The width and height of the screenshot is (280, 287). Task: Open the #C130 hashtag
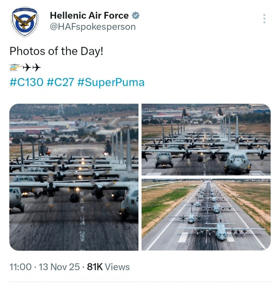tap(26, 82)
